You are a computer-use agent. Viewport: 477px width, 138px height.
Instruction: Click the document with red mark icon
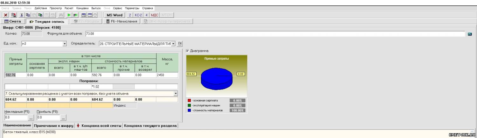coord(14,15)
